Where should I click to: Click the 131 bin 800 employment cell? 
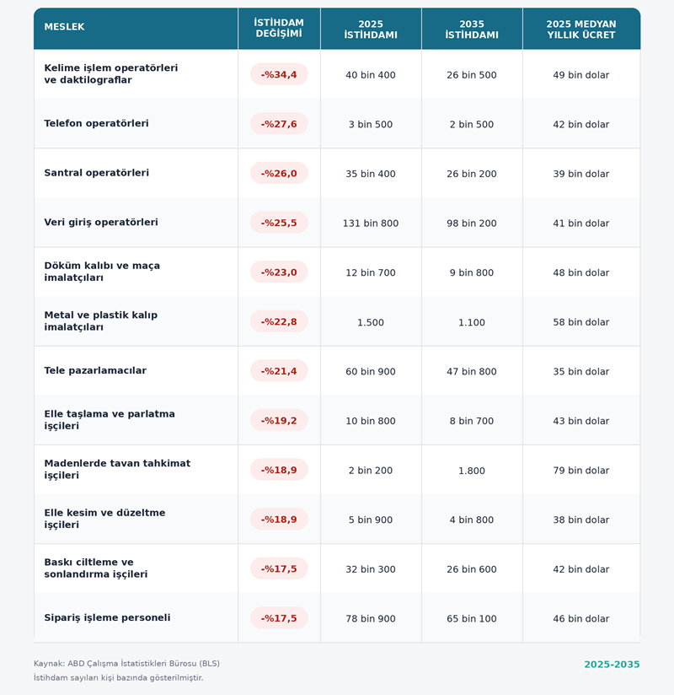click(371, 224)
